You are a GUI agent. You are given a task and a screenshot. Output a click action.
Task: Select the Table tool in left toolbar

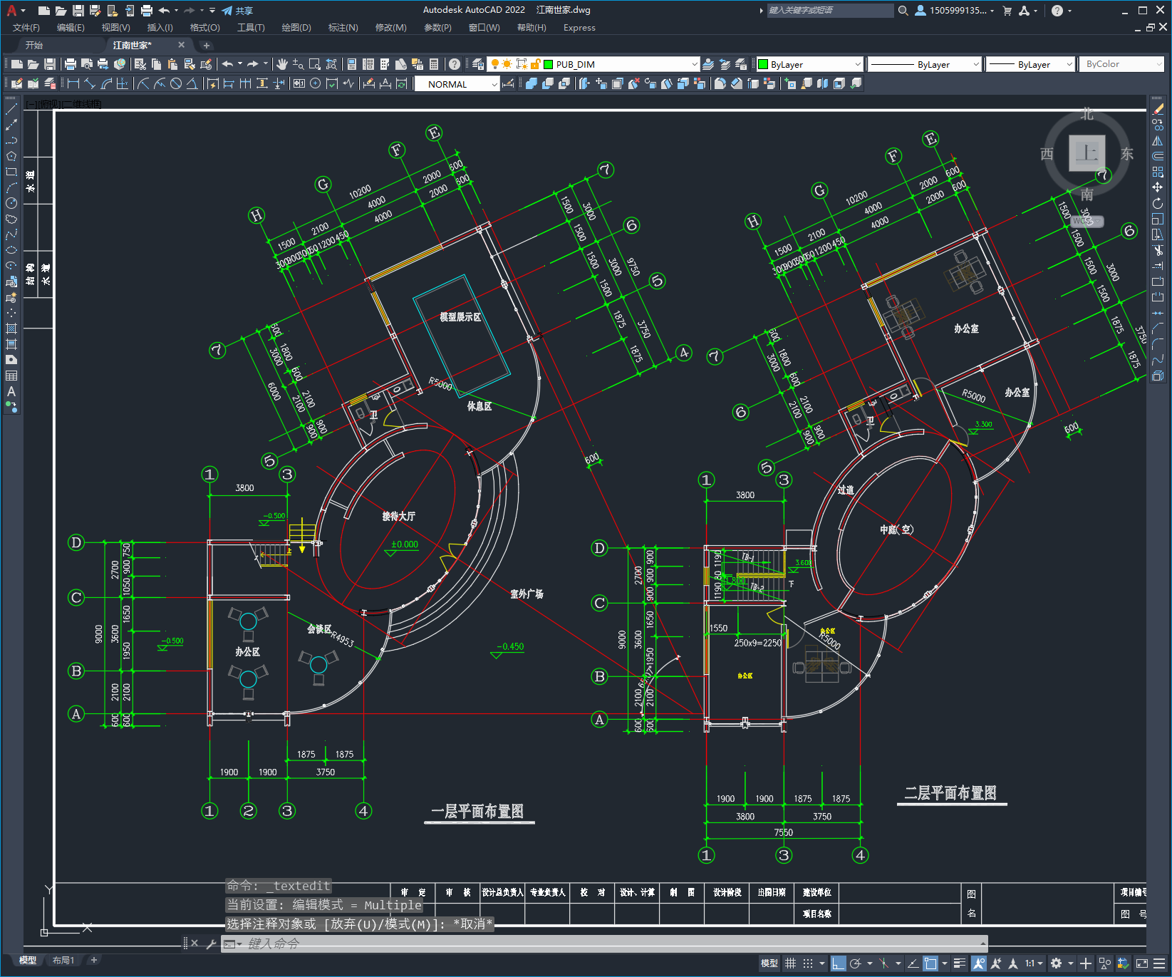11,376
